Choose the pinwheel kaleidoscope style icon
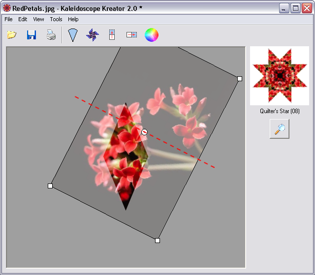The width and height of the screenshot is (315, 275). pos(93,35)
